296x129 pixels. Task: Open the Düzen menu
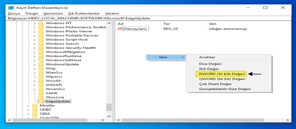(x=32, y=14)
